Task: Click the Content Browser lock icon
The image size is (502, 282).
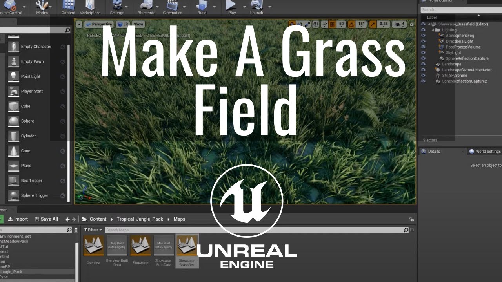Action: coord(411,219)
